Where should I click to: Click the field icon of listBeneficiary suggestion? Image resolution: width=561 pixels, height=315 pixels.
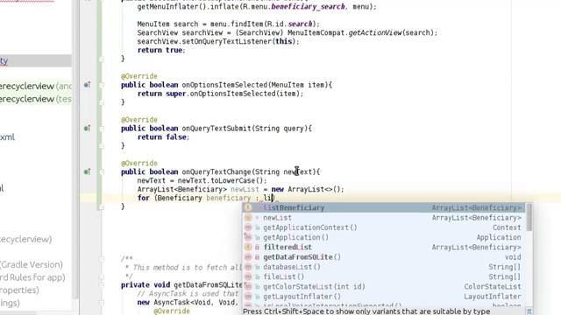click(248, 207)
